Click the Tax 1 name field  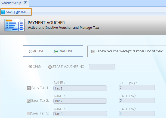(80, 88)
